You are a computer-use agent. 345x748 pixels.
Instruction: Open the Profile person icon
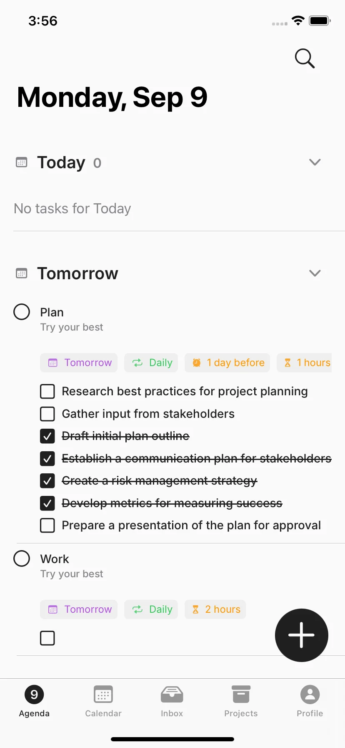click(310, 695)
